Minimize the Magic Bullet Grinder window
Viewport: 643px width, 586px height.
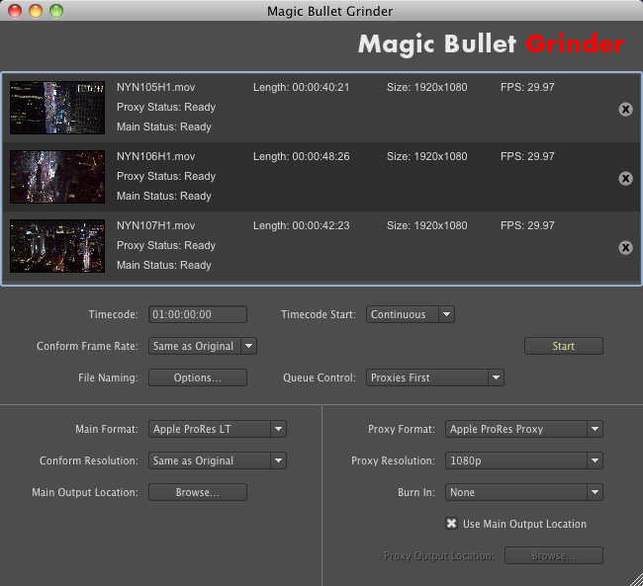coord(36,11)
